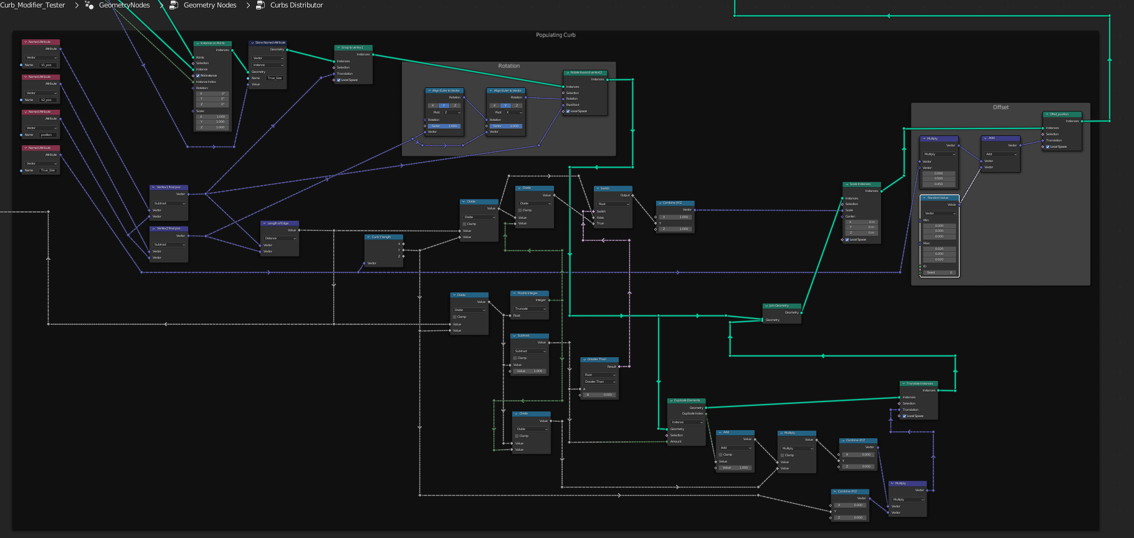Open the Truncate rounding mode dropdown
The image size is (1134, 538).
click(530, 309)
